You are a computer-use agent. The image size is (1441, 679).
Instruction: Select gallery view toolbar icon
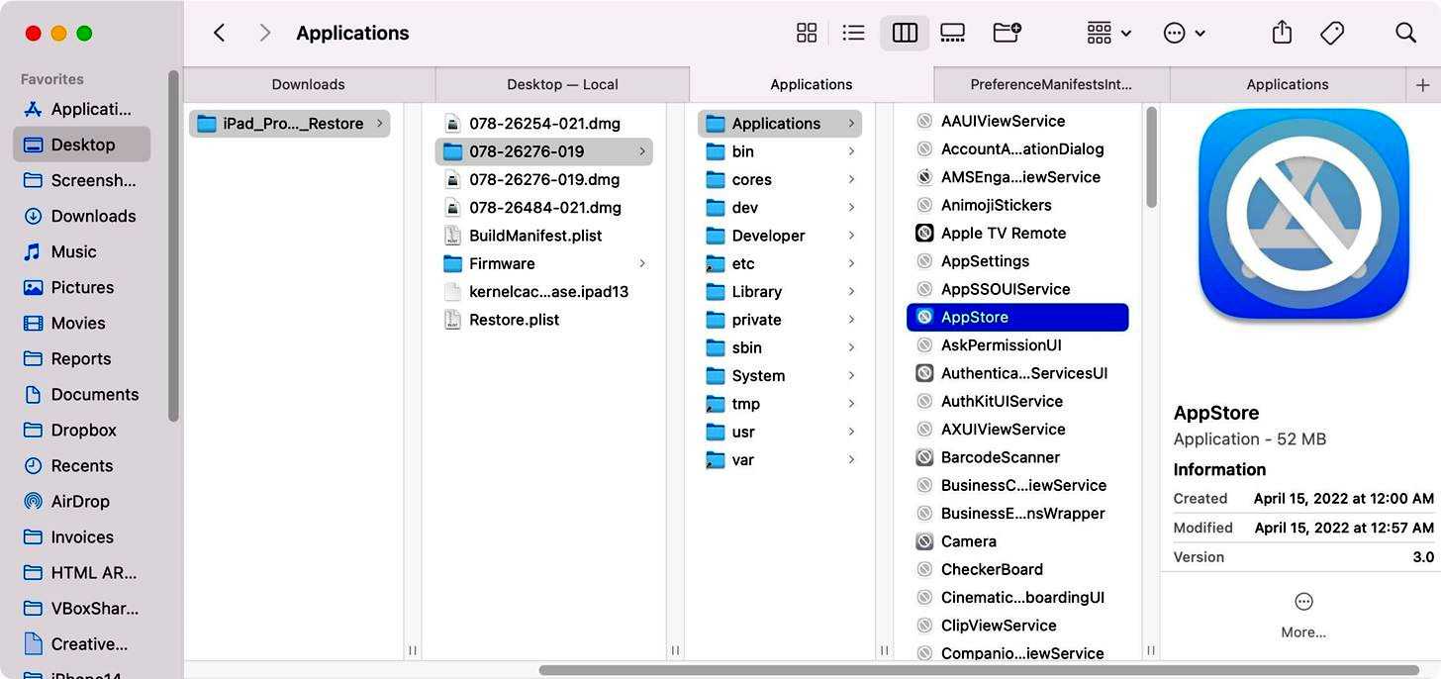[x=952, y=33]
